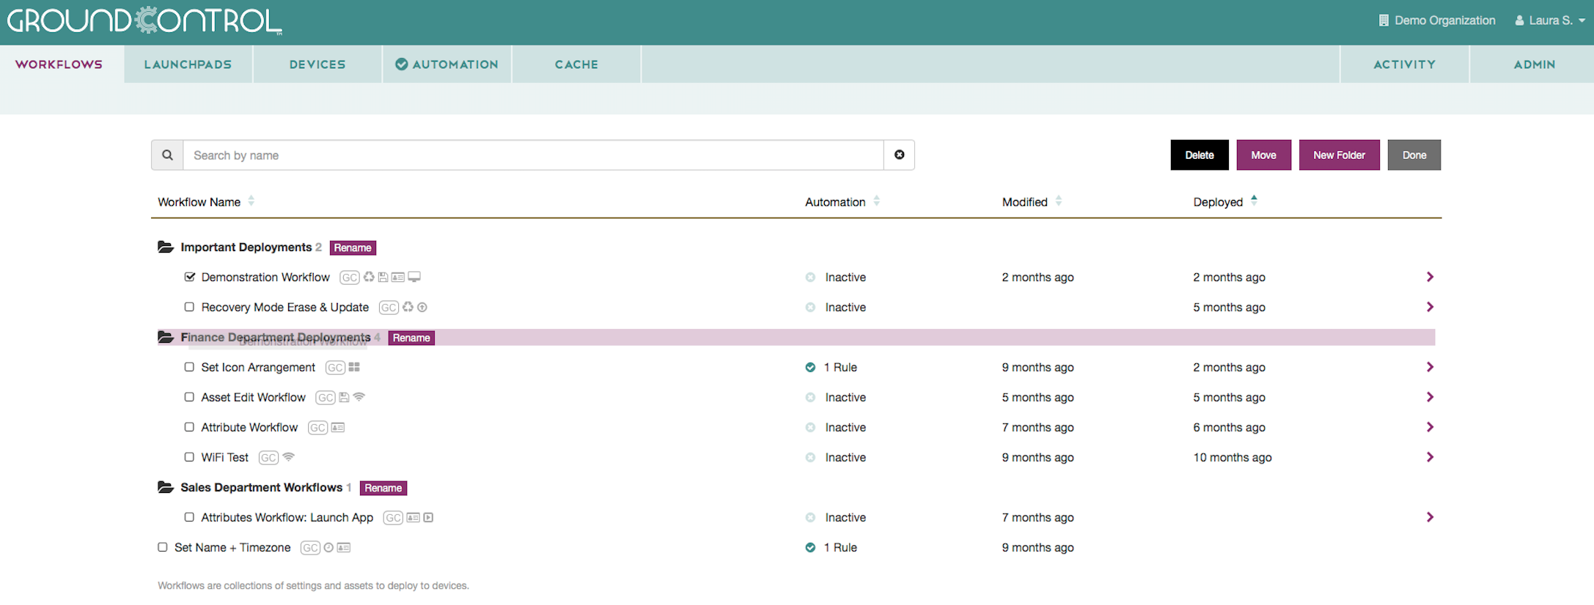Collapse the Important Deployments folder
The height and width of the screenshot is (605, 1594).
[x=166, y=247]
